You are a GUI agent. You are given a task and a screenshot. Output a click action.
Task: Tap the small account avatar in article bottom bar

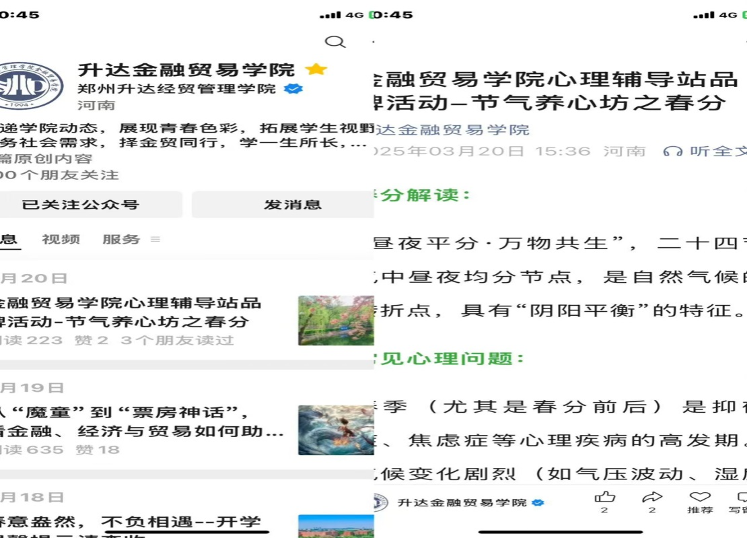[381, 502]
